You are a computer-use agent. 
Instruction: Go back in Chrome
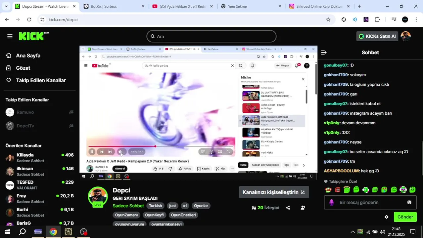point(7,20)
